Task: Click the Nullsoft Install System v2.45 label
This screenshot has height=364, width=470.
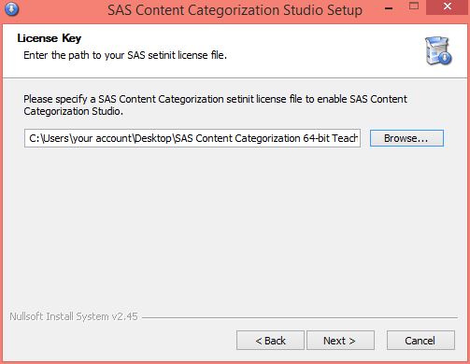Action: (74, 316)
